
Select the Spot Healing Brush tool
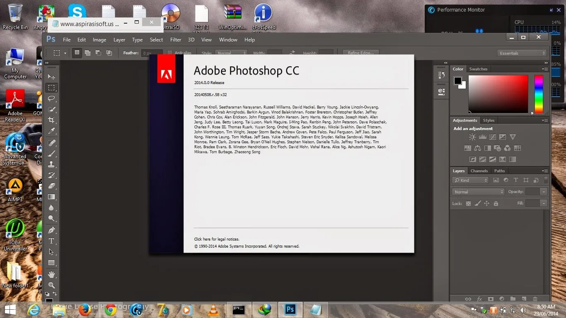pos(51,143)
